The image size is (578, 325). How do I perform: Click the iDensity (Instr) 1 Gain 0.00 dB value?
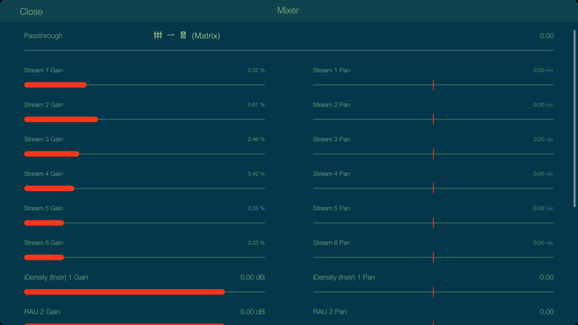point(252,277)
